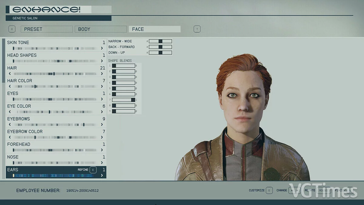The width and height of the screenshot is (364, 205).
Task: Click the left arrow on Eyebrows
Action: click(x=10, y=125)
